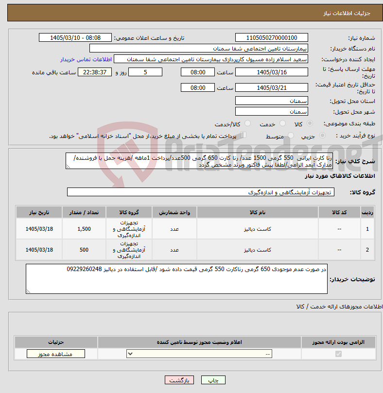The height and width of the screenshot is (393, 383).
Task: Click the ردیف column header
Action: click(367, 212)
